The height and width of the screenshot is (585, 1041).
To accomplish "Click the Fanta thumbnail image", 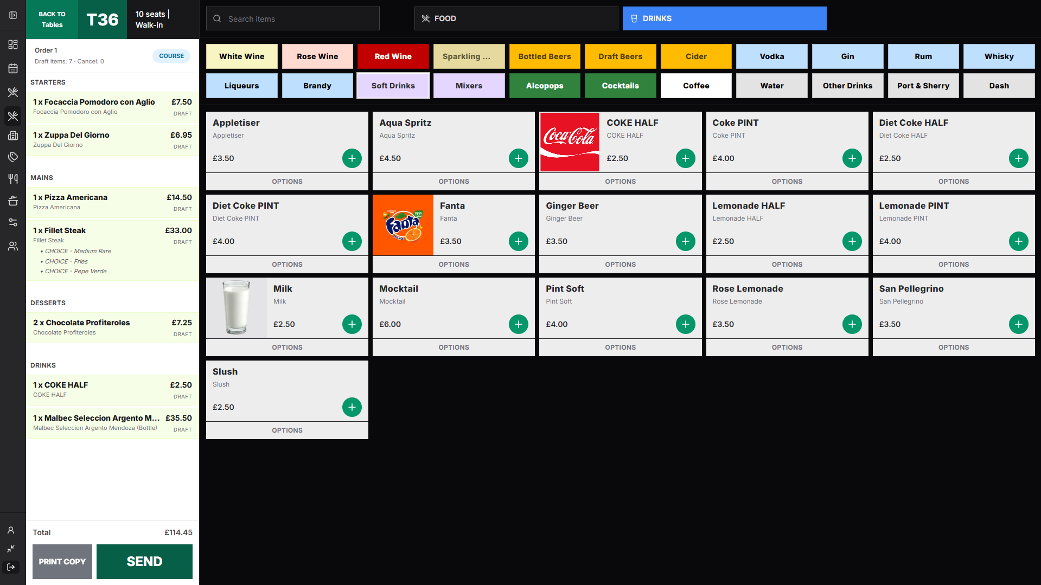I will click(403, 225).
